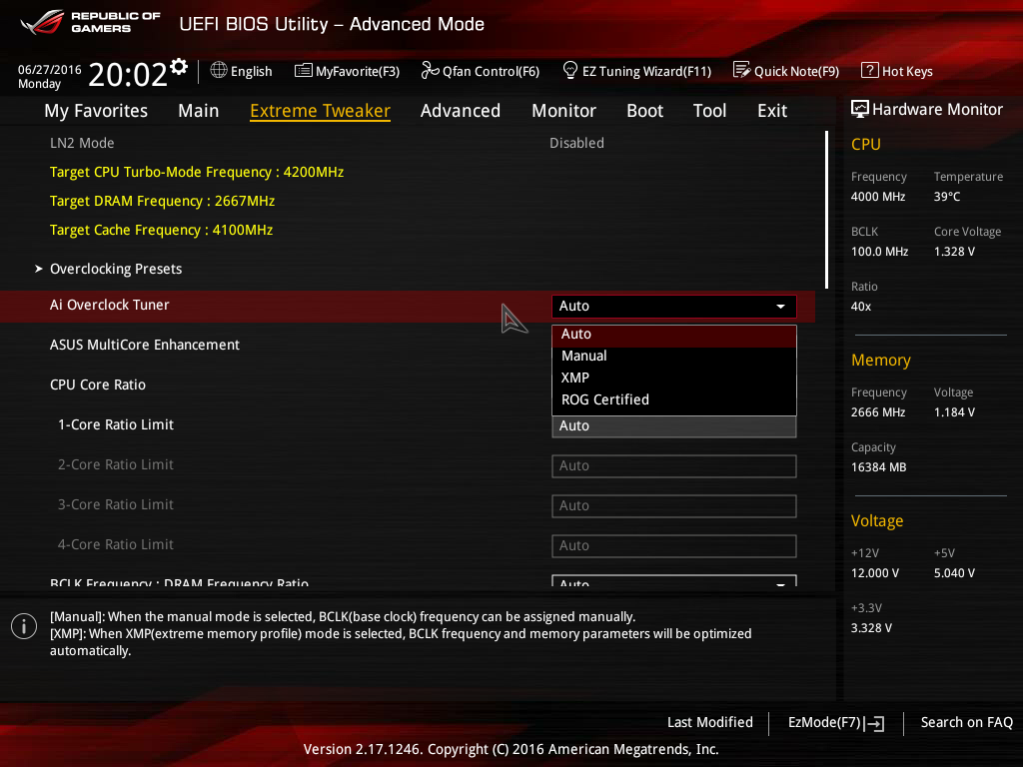This screenshot has width=1023, height=767.
Task: Click the +5V reading 5.040 V
Action: pos(954,573)
